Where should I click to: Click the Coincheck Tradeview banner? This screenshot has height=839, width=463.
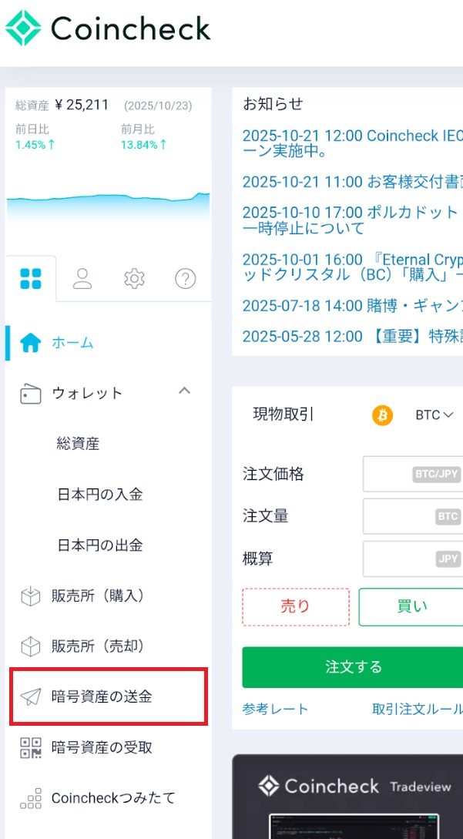[x=348, y=797]
